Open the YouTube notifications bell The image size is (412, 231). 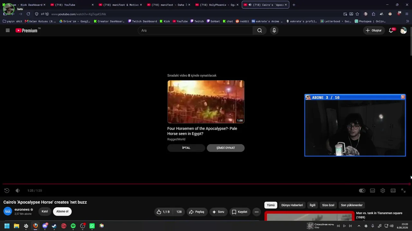coord(391,30)
